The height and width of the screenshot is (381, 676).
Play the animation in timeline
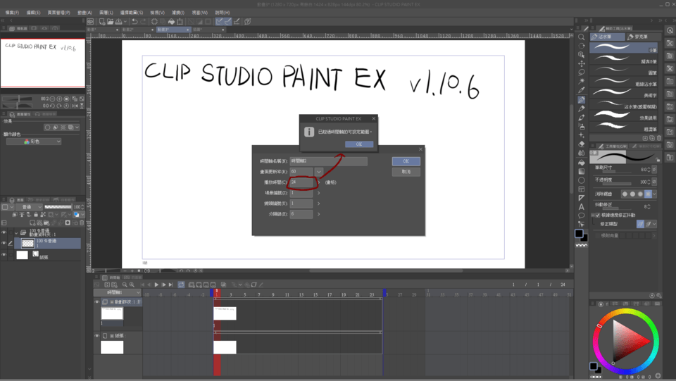pyautogui.click(x=156, y=285)
